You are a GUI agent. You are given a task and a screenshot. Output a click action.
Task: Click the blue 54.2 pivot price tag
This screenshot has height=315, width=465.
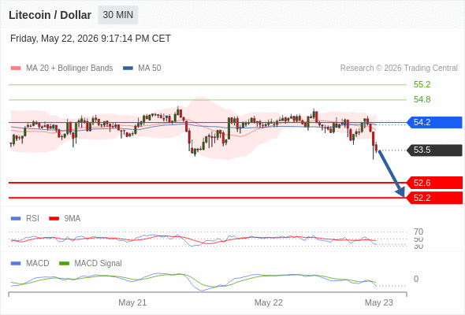point(434,122)
